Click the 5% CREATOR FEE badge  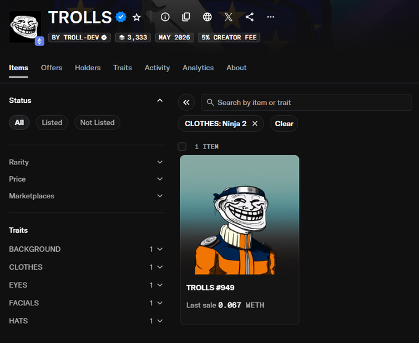click(x=229, y=38)
